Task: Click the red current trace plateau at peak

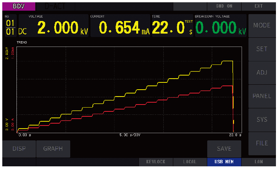Action: coord(227,86)
